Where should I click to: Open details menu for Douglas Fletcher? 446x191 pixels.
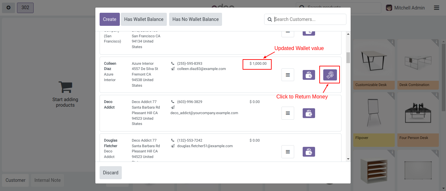(288, 152)
